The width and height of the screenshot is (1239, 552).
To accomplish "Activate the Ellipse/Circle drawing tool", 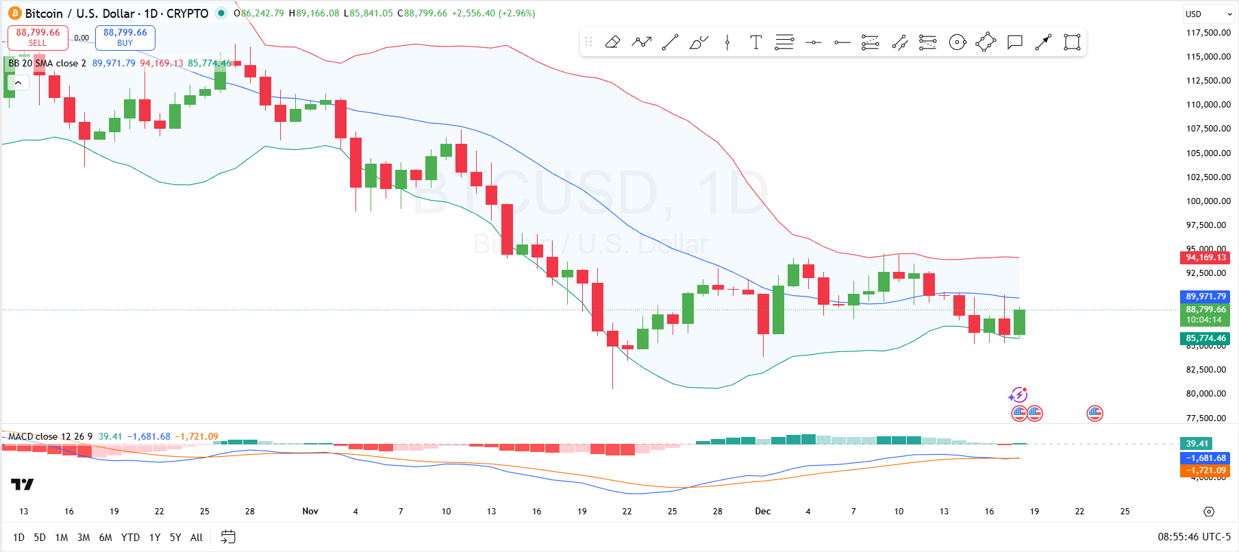I will [958, 42].
